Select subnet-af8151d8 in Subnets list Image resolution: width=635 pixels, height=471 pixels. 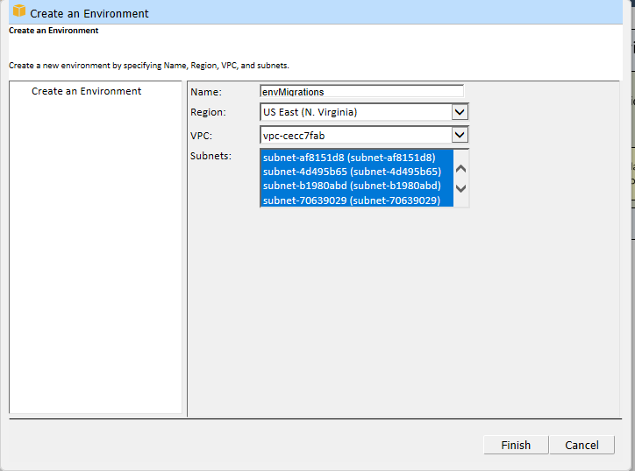pyautogui.click(x=357, y=158)
